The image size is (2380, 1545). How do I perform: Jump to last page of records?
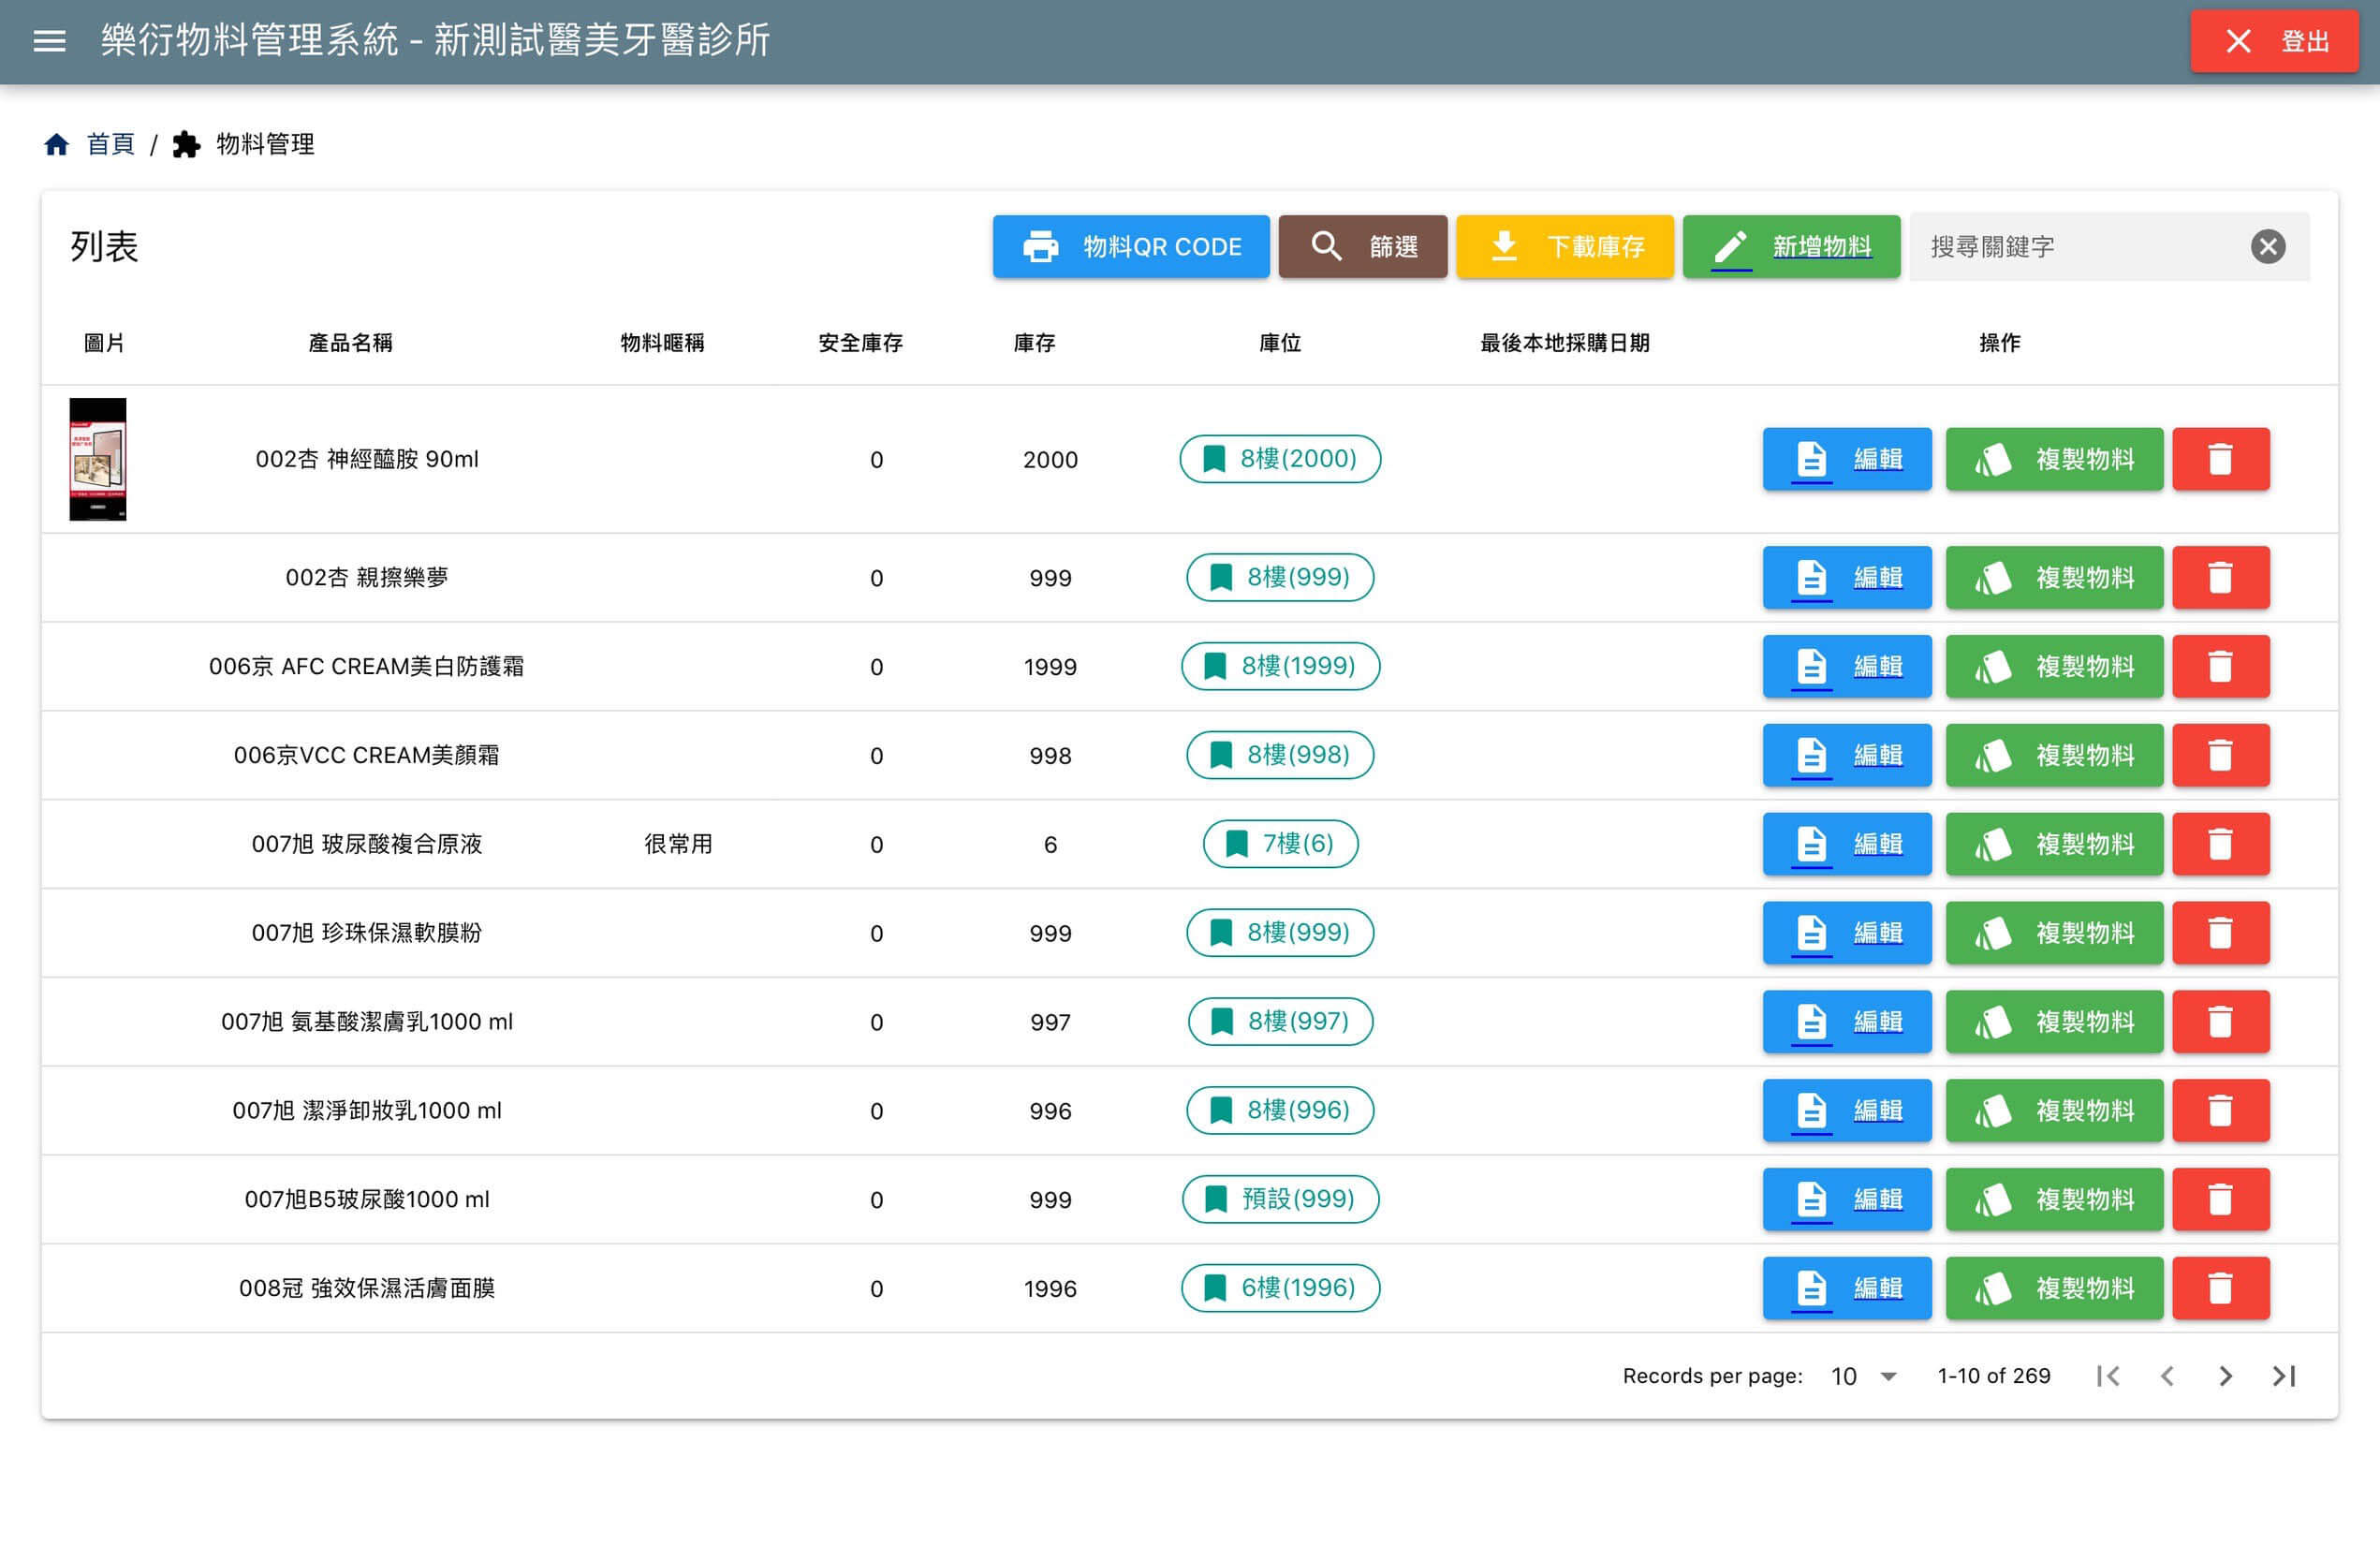pos(2284,1376)
